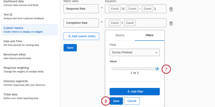Screen dimensions: 215x107
Task: Save the filter in the popup
Action: (116, 101)
